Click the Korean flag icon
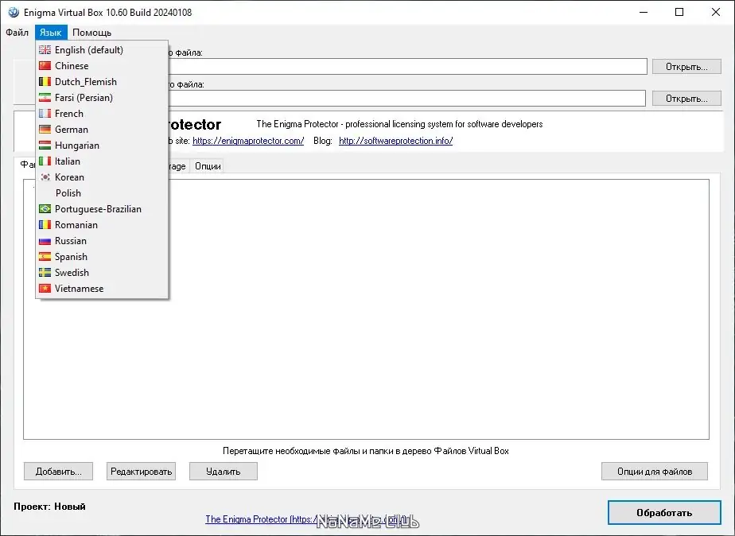Screen dimensions: 735x536 tap(45, 177)
